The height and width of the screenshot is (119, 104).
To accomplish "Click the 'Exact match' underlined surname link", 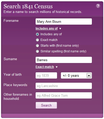I will (x=45, y=67).
